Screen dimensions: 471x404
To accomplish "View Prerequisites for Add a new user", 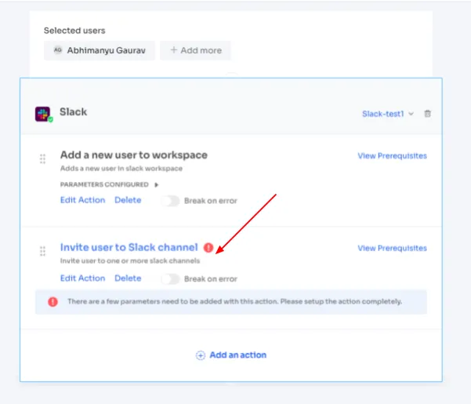I will [x=392, y=155].
